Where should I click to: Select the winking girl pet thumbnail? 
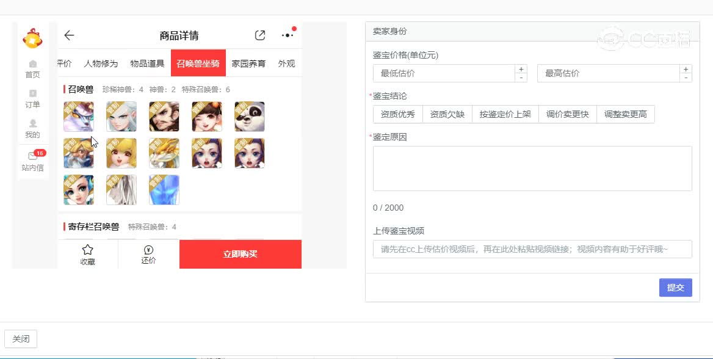[x=207, y=117]
